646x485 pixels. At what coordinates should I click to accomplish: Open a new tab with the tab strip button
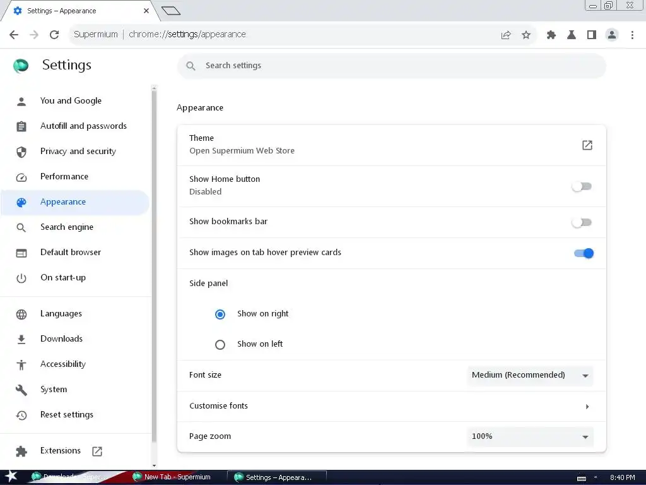pyautogui.click(x=171, y=11)
